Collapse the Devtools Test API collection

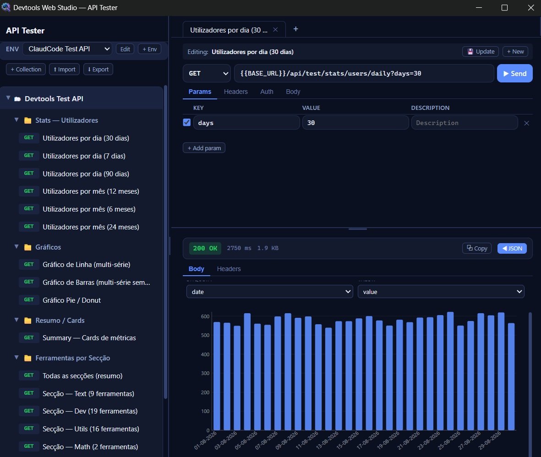pyautogui.click(x=8, y=98)
